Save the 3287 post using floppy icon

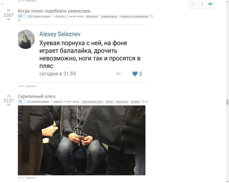pos(152,16)
